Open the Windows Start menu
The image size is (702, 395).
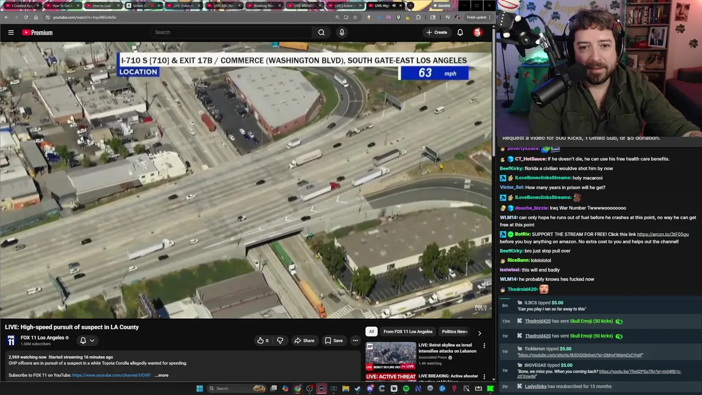pos(200,388)
